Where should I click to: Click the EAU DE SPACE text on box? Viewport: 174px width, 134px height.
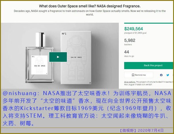76,57
